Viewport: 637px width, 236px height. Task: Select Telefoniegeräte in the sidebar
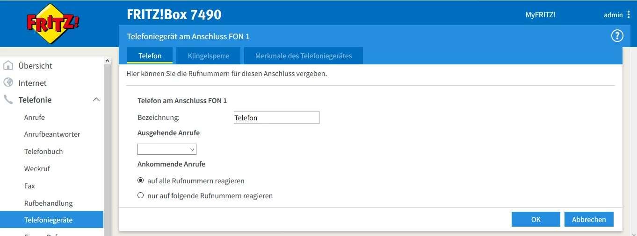pos(51,220)
